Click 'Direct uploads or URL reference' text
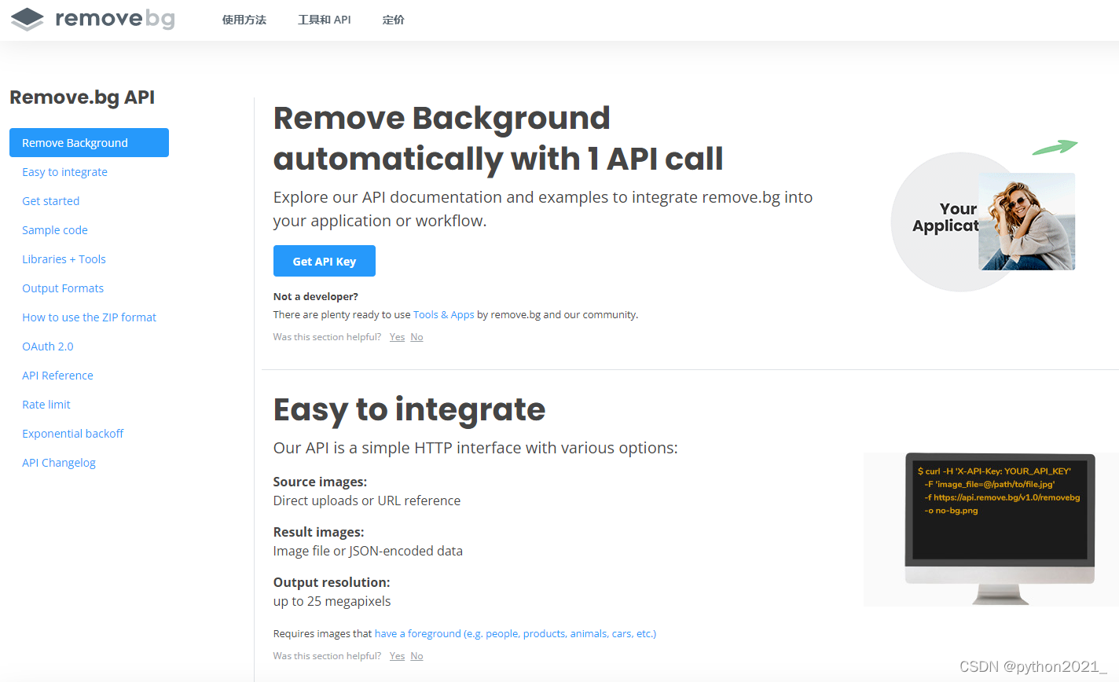The image size is (1119, 682). pyautogui.click(x=367, y=500)
